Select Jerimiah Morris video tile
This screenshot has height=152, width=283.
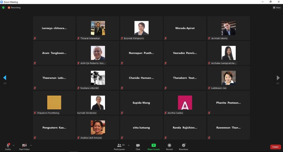(x=228, y=28)
